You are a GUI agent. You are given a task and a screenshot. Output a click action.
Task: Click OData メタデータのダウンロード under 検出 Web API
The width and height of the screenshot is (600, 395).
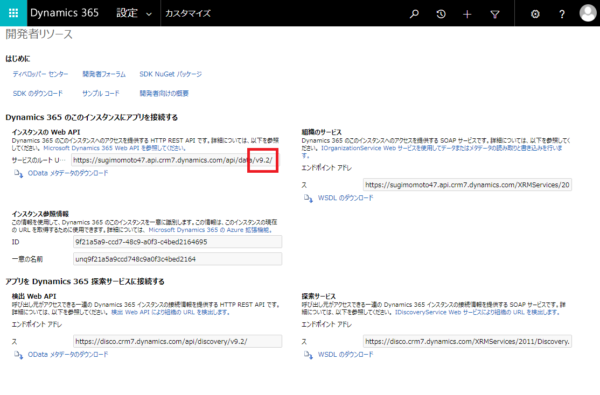pyautogui.click(x=68, y=355)
